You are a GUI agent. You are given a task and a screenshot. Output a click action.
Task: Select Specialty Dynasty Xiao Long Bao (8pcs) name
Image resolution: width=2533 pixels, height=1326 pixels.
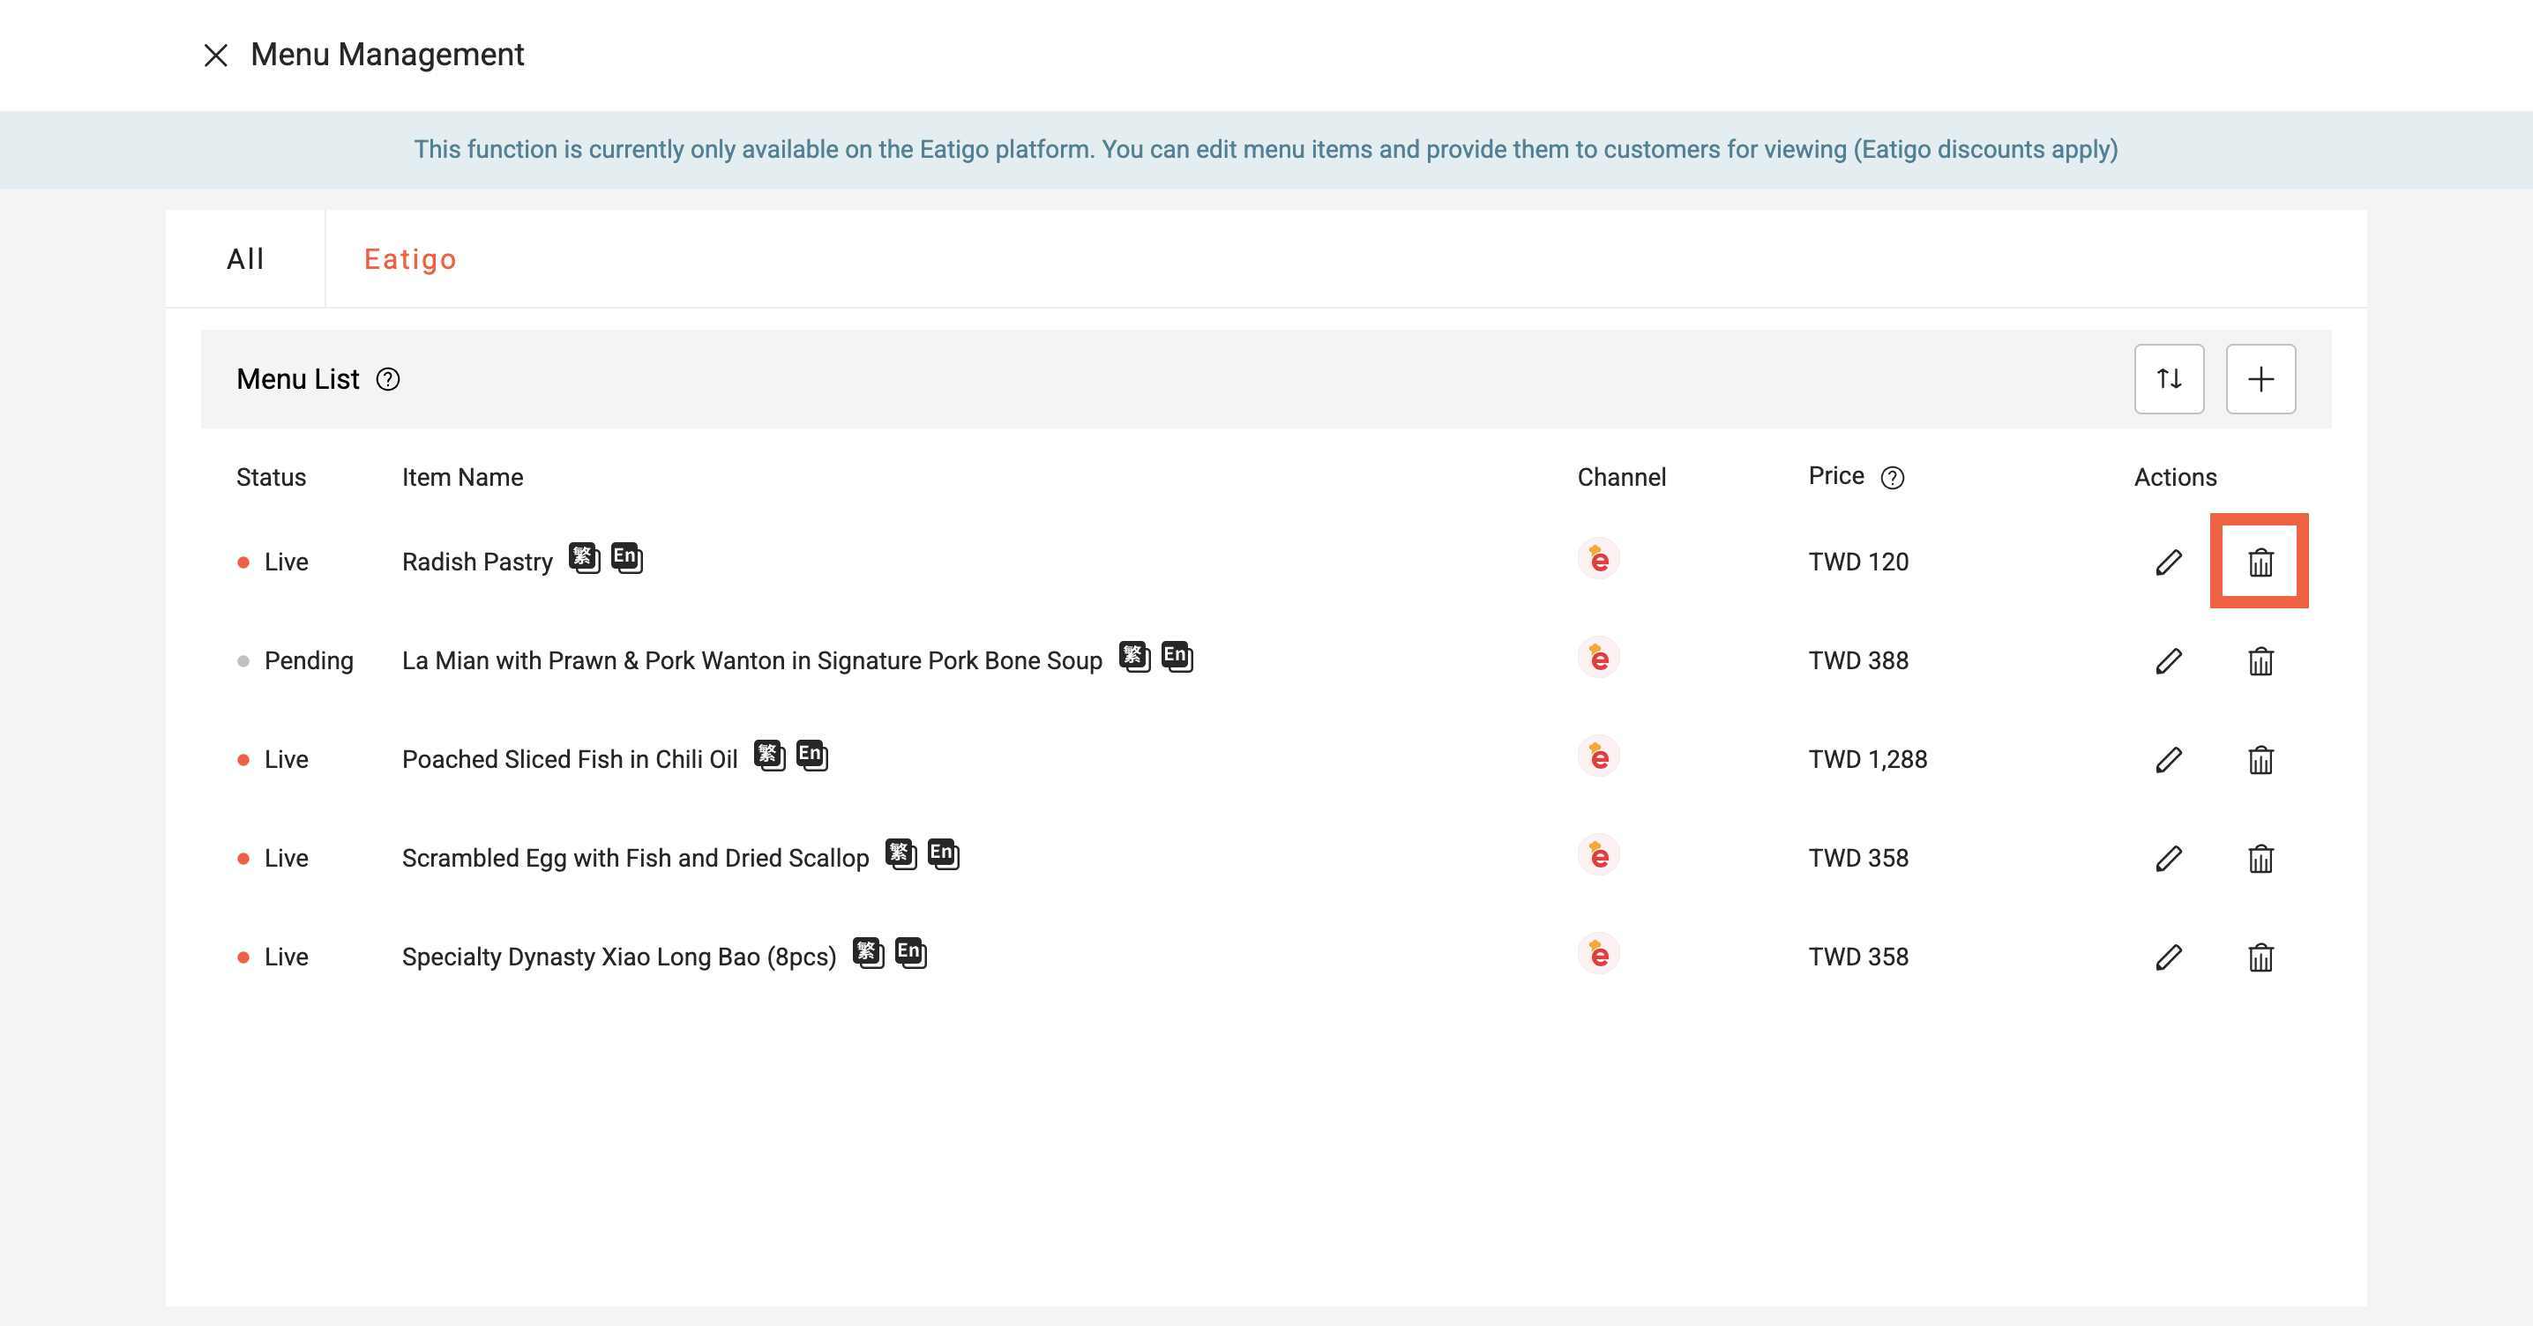tap(618, 957)
